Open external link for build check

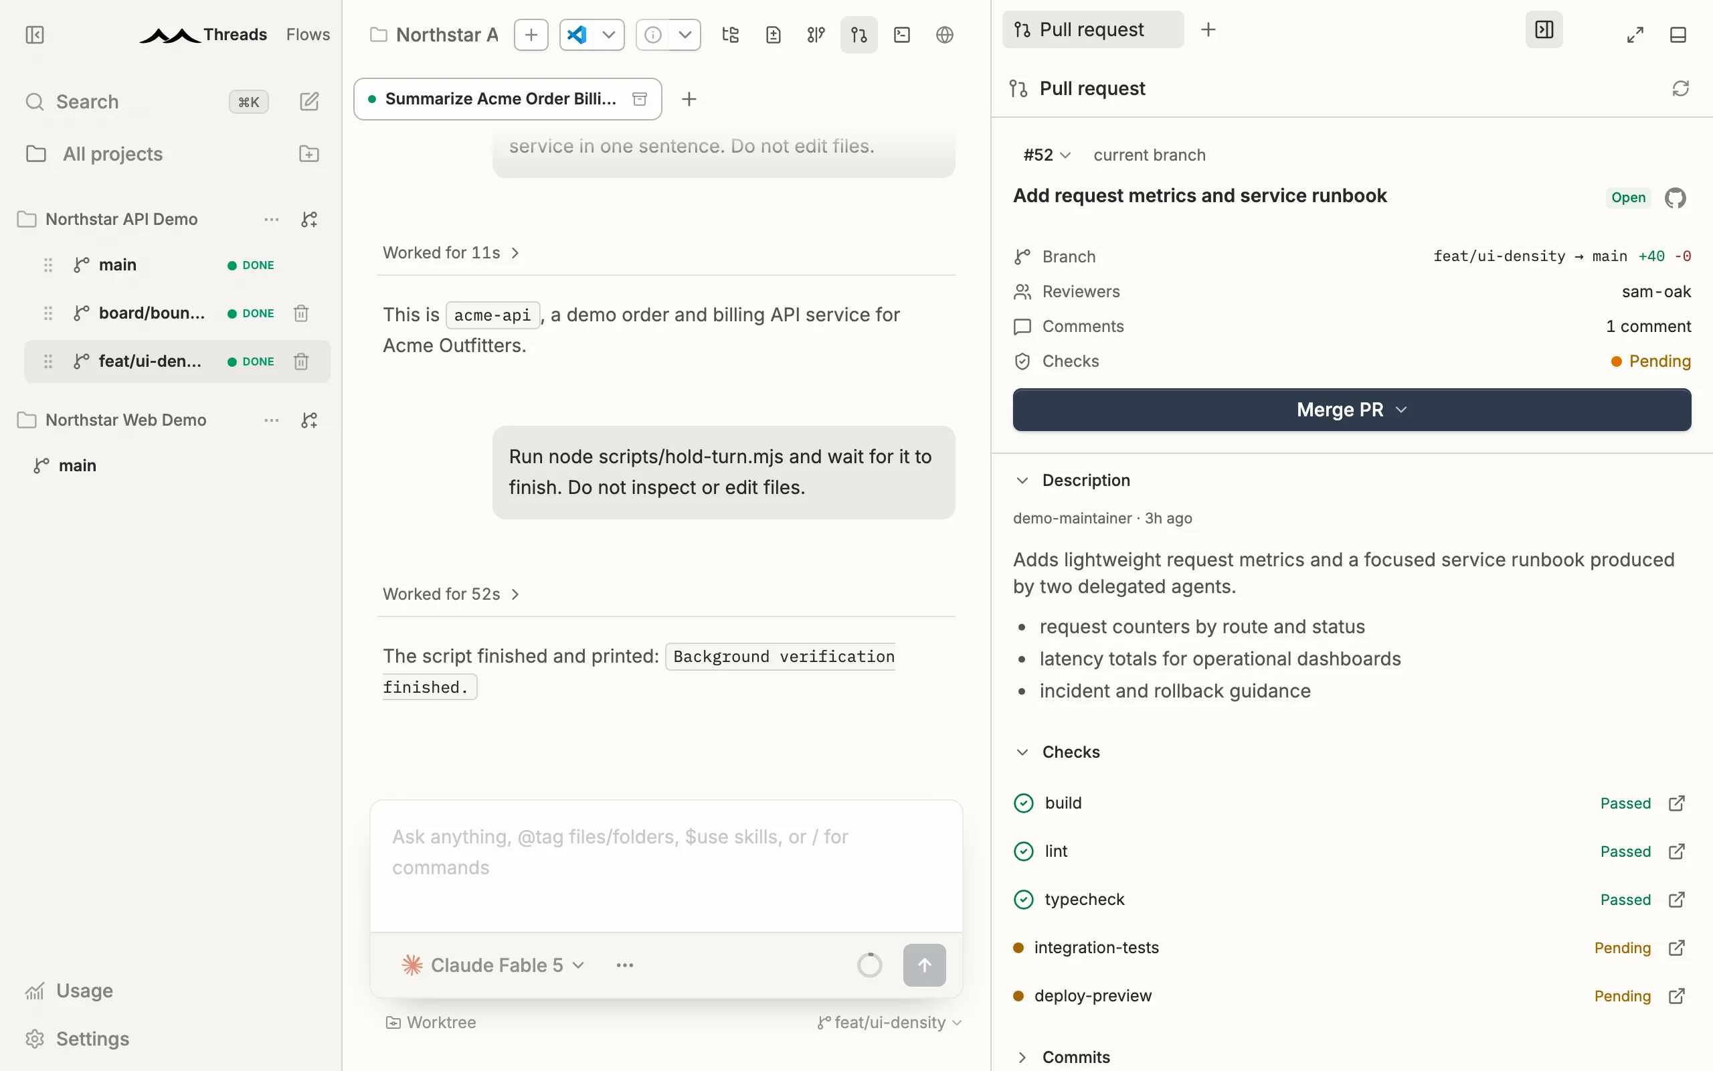[1676, 803]
